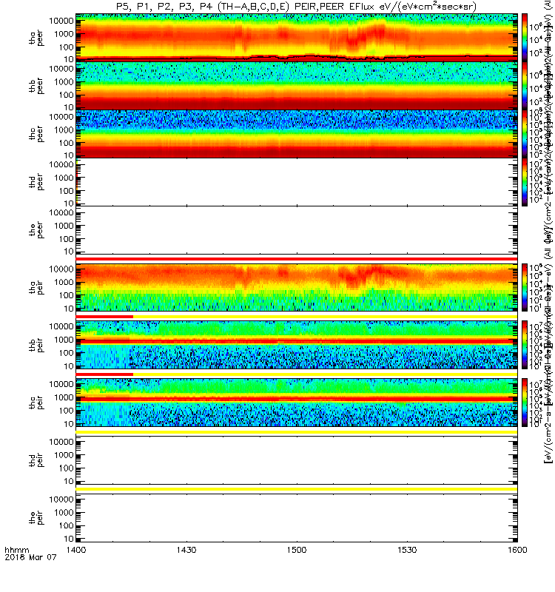Click the tha peir color scale bar

(525, 288)
